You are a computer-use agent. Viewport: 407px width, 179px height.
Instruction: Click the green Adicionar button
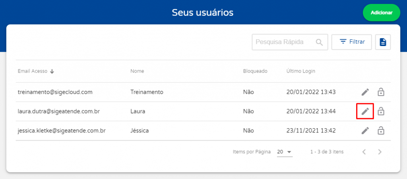click(x=382, y=13)
